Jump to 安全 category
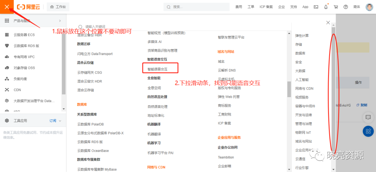The width and height of the screenshot is (376, 172). click(299, 62)
